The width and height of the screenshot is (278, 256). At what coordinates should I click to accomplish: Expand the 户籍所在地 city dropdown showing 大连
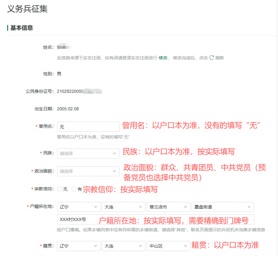123,207
